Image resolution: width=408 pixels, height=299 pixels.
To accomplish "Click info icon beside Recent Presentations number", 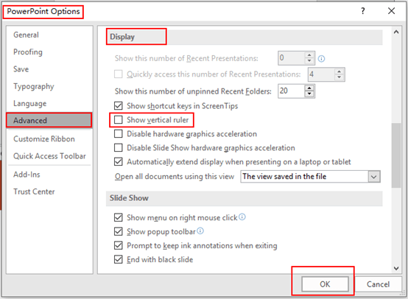I will tap(321, 59).
